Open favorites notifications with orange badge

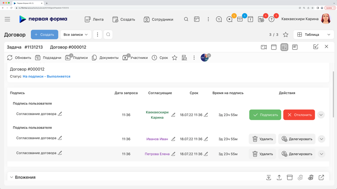[229, 19]
